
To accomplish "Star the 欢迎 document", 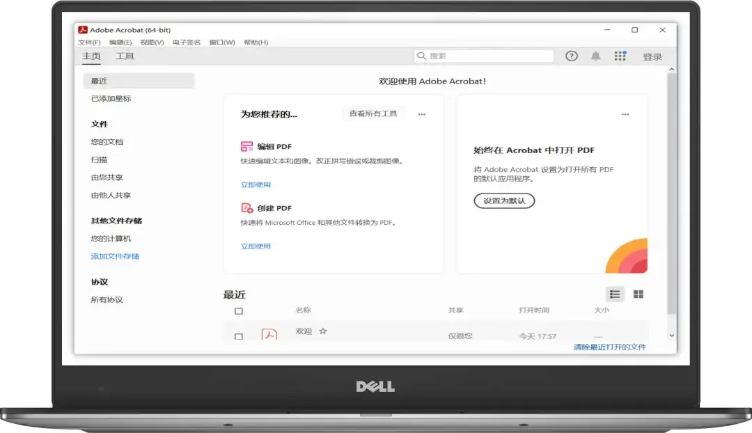I will pos(323,331).
